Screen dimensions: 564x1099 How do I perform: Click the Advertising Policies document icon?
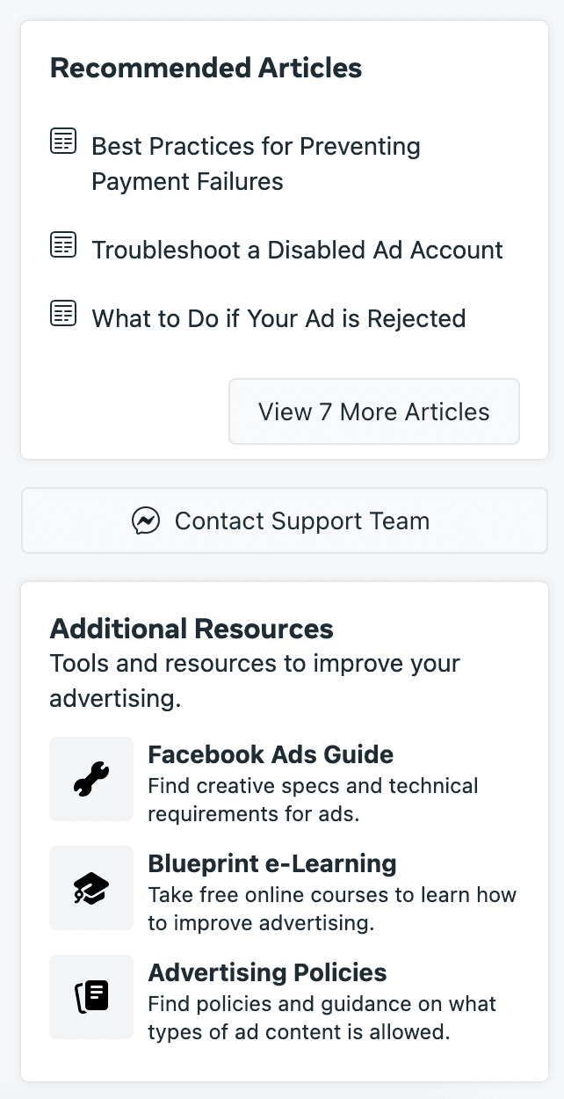91,997
